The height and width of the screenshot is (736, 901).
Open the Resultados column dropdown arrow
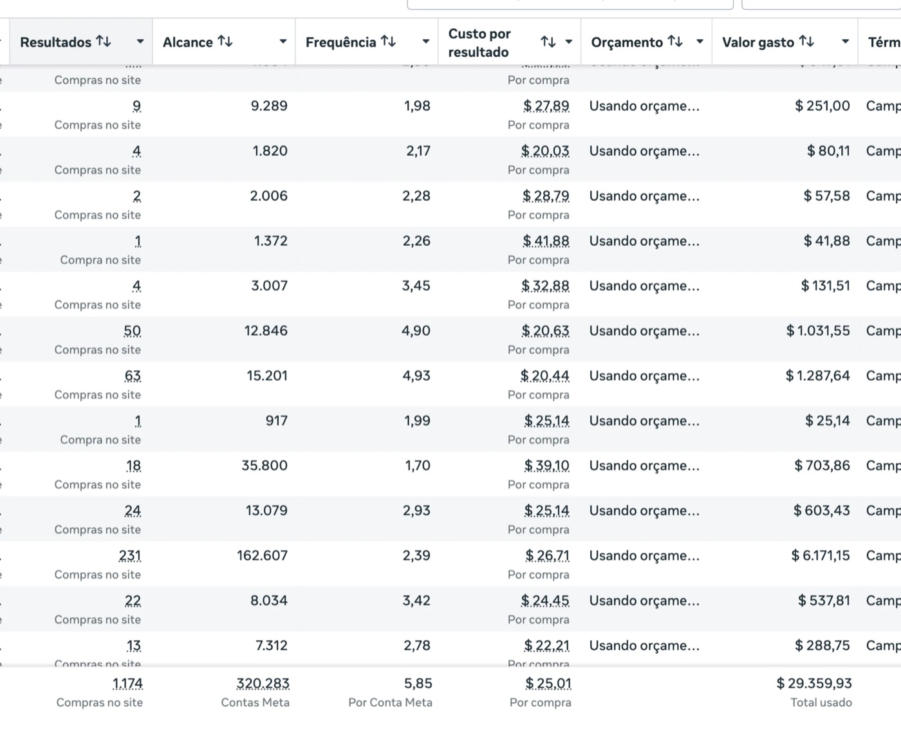pyautogui.click(x=140, y=42)
